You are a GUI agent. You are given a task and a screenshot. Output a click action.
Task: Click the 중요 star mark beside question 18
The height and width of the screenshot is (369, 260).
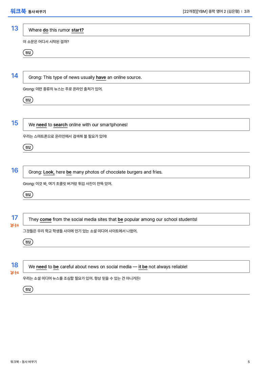15,273
